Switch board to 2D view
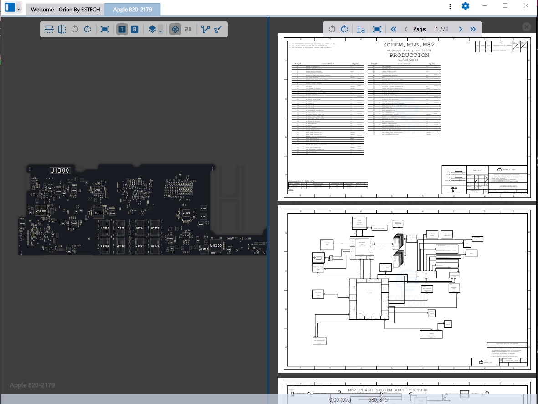This screenshot has width=538, height=404. pyautogui.click(x=188, y=29)
